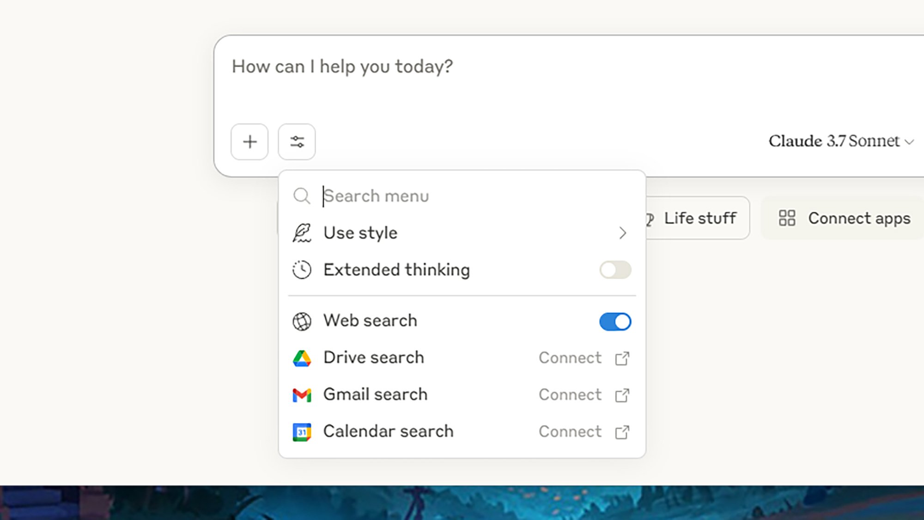Turn off the Web search toggle
Viewport: 924px width, 520px height.
click(615, 321)
